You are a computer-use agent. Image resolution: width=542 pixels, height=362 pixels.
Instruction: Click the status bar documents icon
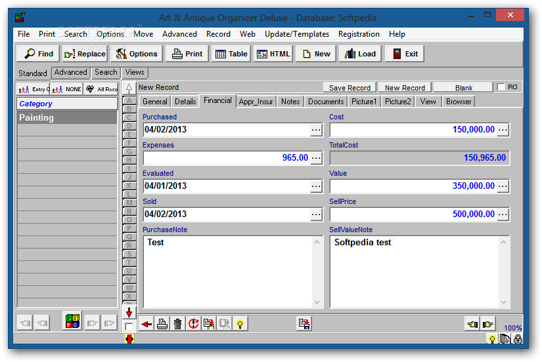[x=505, y=339]
